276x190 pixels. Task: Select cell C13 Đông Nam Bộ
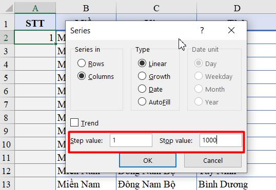click(x=156, y=184)
